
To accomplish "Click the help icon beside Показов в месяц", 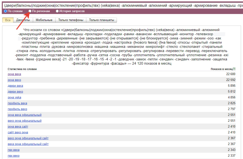I will point(234,69).
